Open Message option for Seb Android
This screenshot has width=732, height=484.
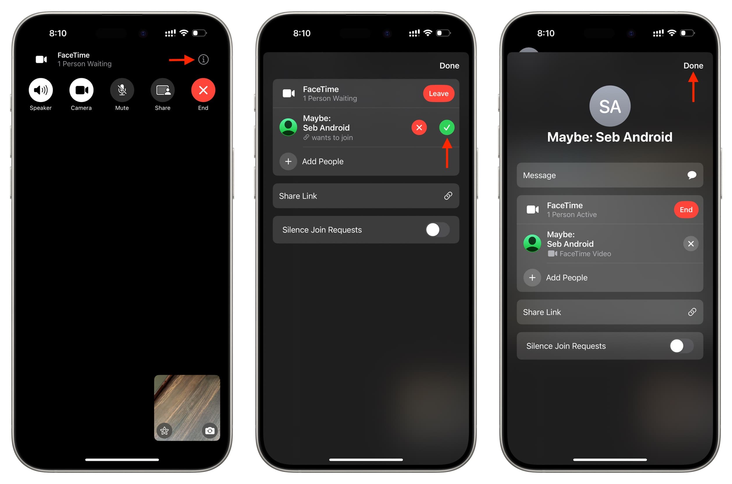point(610,175)
